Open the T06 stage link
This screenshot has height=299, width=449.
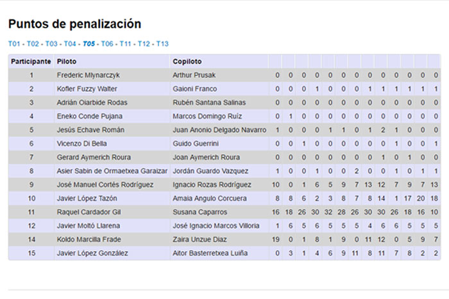107,44
